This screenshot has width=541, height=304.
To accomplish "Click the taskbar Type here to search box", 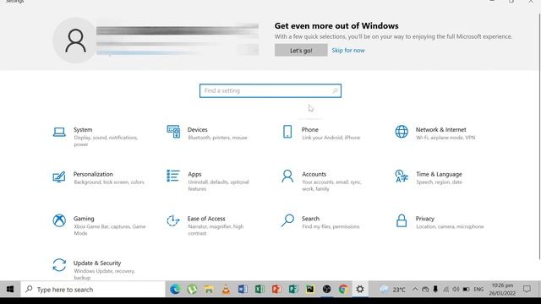I will [93, 289].
